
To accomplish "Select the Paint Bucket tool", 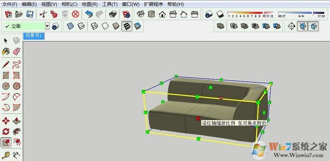I will click(6, 51).
